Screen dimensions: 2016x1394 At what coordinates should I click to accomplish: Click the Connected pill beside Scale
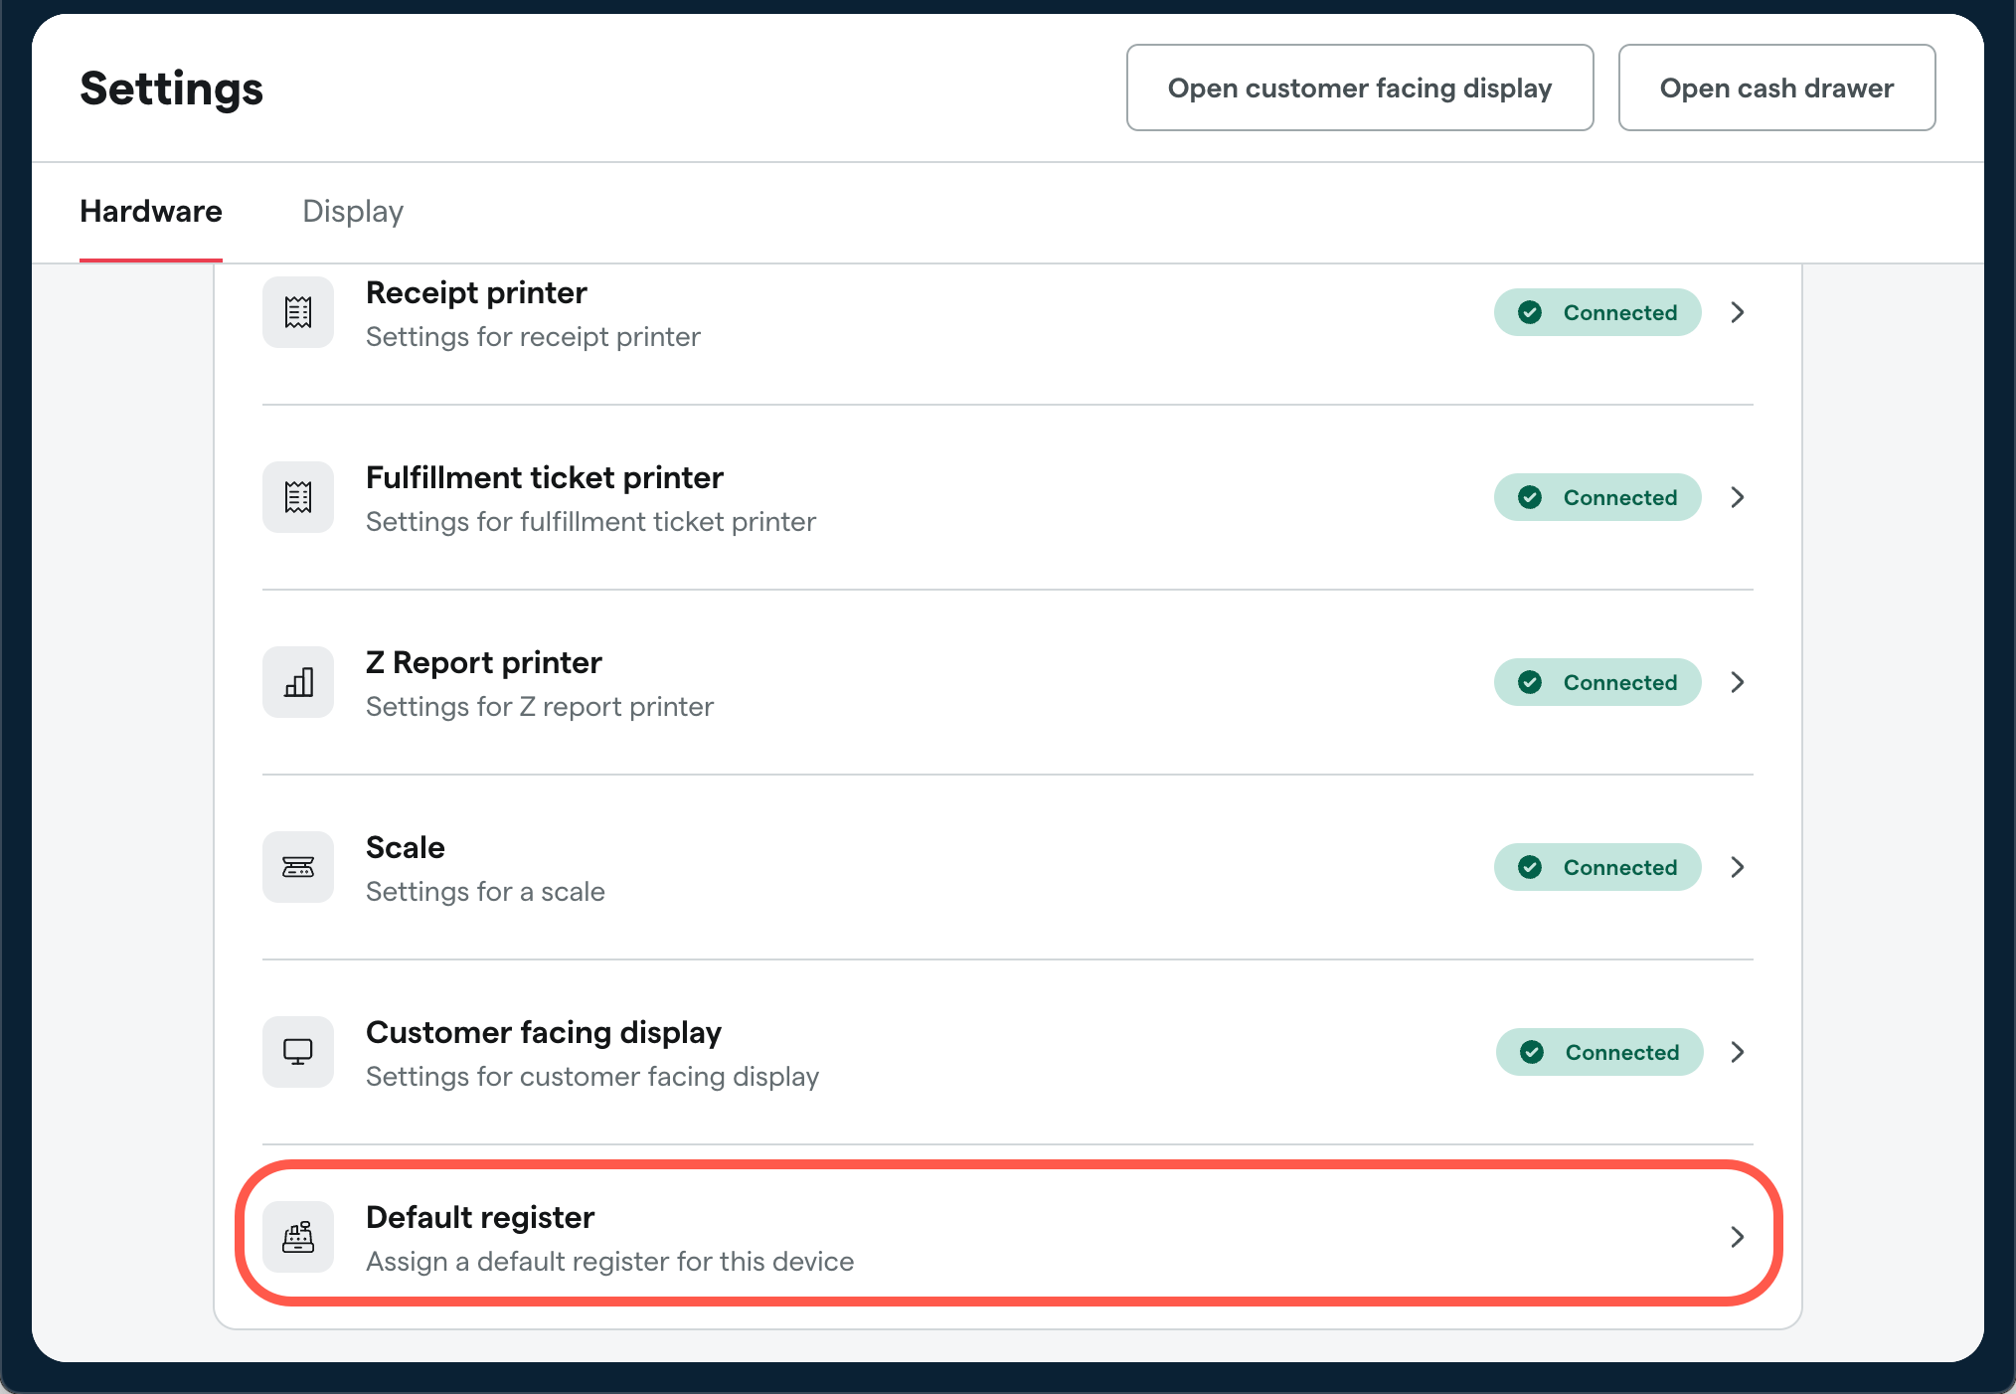[x=1596, y=867]
